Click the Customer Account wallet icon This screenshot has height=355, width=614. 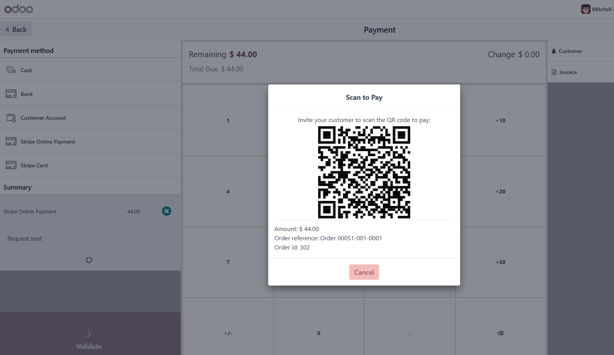point(11,118)
